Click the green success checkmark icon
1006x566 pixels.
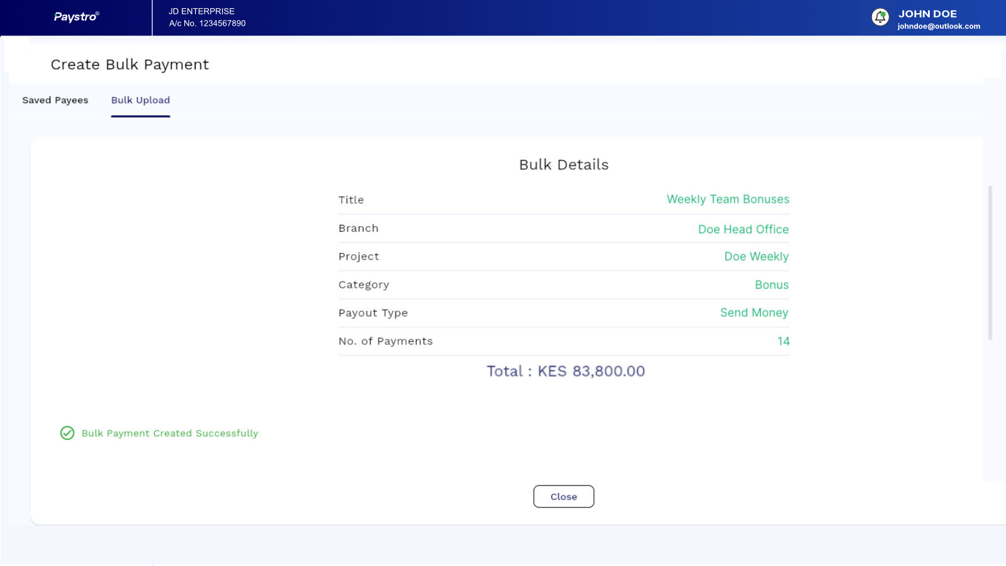(x=67, y=433)
